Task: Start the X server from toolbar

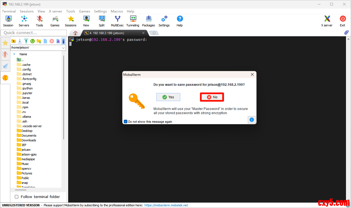Action: pos(327,21)
